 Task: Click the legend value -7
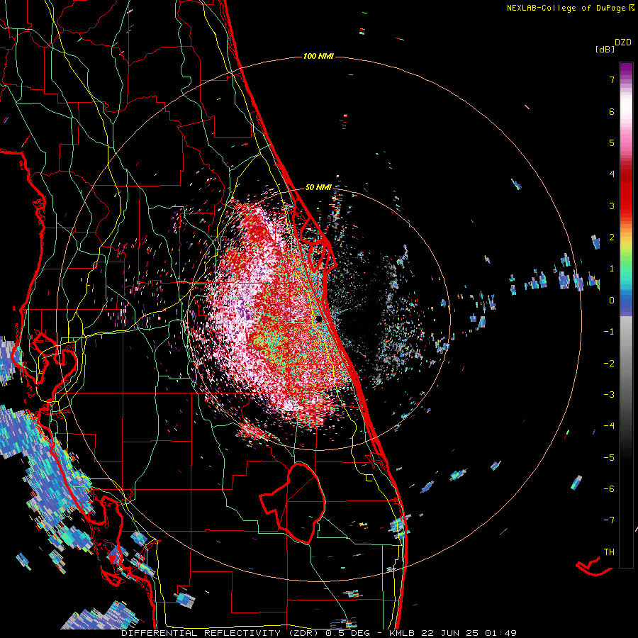pos(609,520)
